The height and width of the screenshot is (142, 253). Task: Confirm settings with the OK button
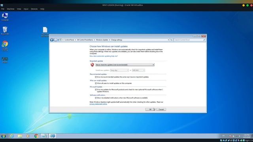pos(150,109)
